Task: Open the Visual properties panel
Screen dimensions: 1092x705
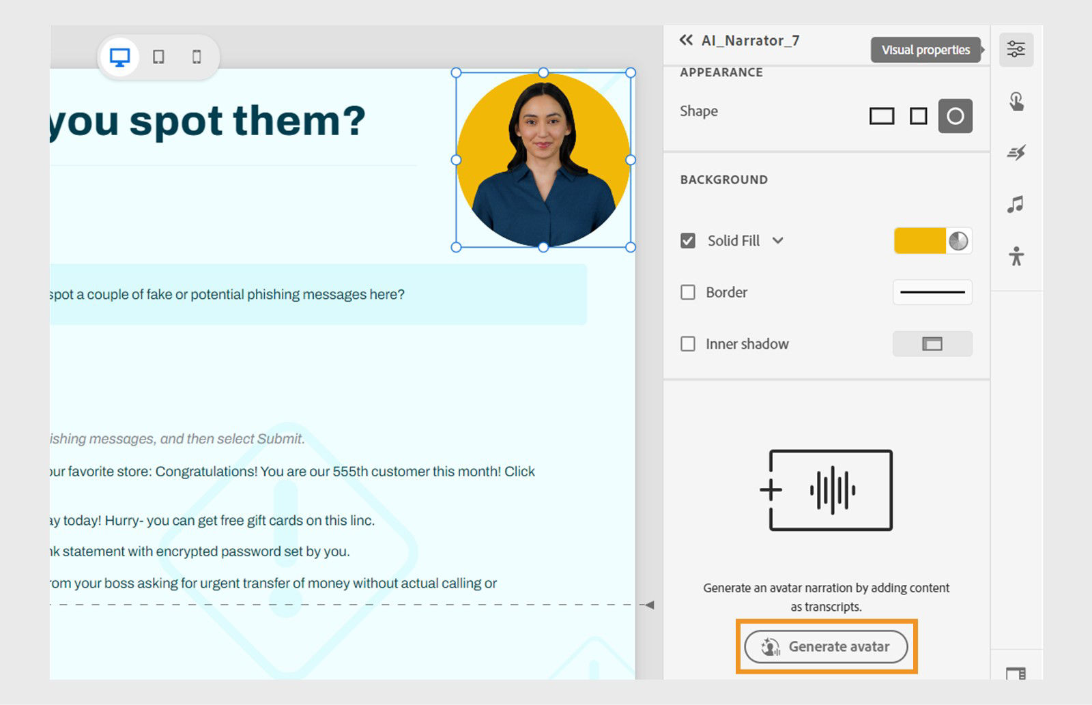Action: coord(1016,48)
